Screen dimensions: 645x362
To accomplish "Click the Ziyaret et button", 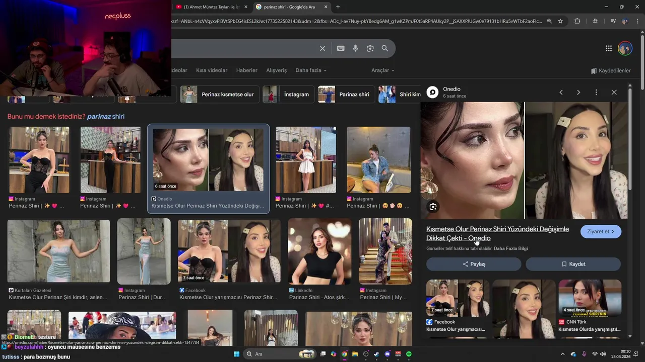I will [x=601, y=232].
